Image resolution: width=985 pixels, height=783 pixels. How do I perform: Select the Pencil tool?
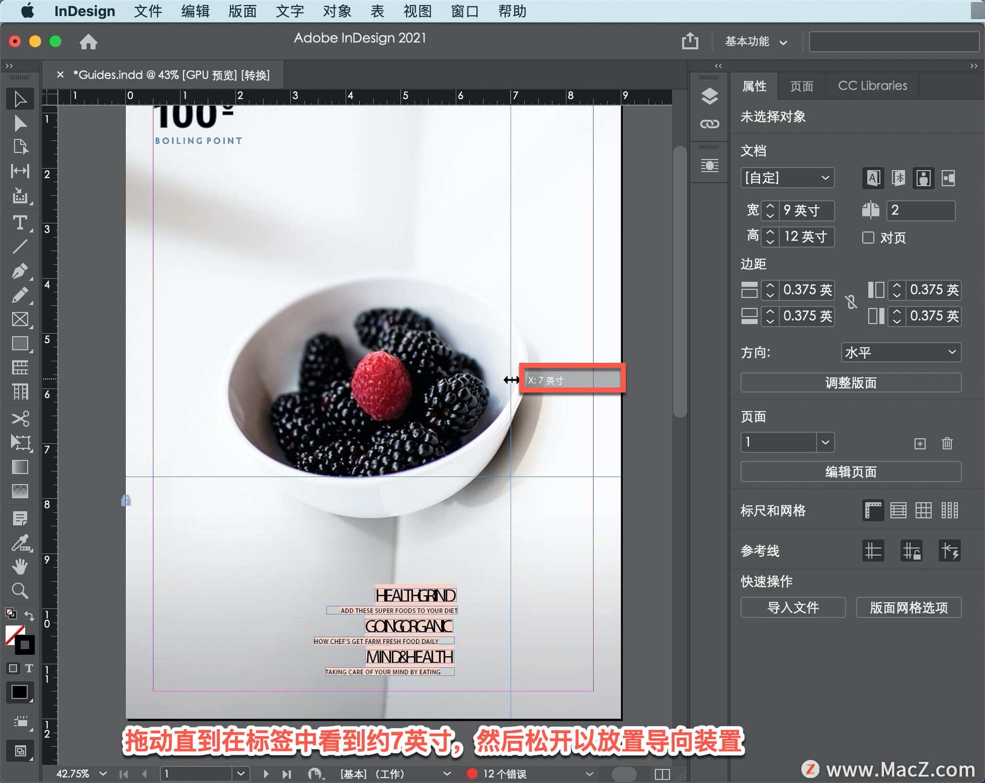[20, 295]
